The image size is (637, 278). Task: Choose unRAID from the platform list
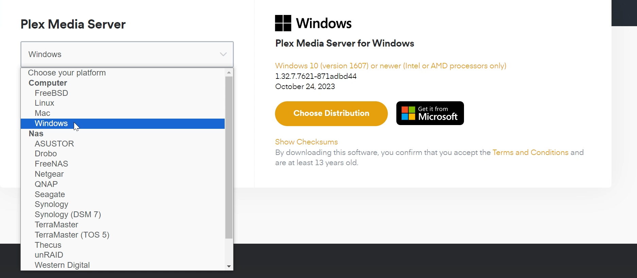pos(123,255)
